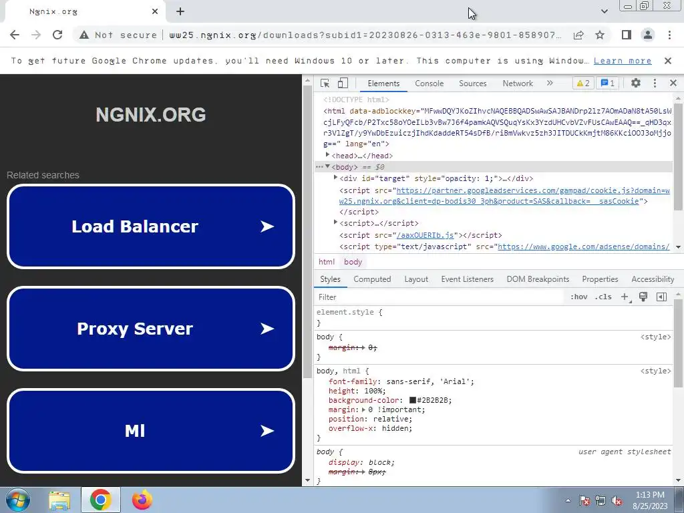Toggle device toolbar icon in DevTools
The height and width of the screenshot is (513, 684).
pos(343,83)
